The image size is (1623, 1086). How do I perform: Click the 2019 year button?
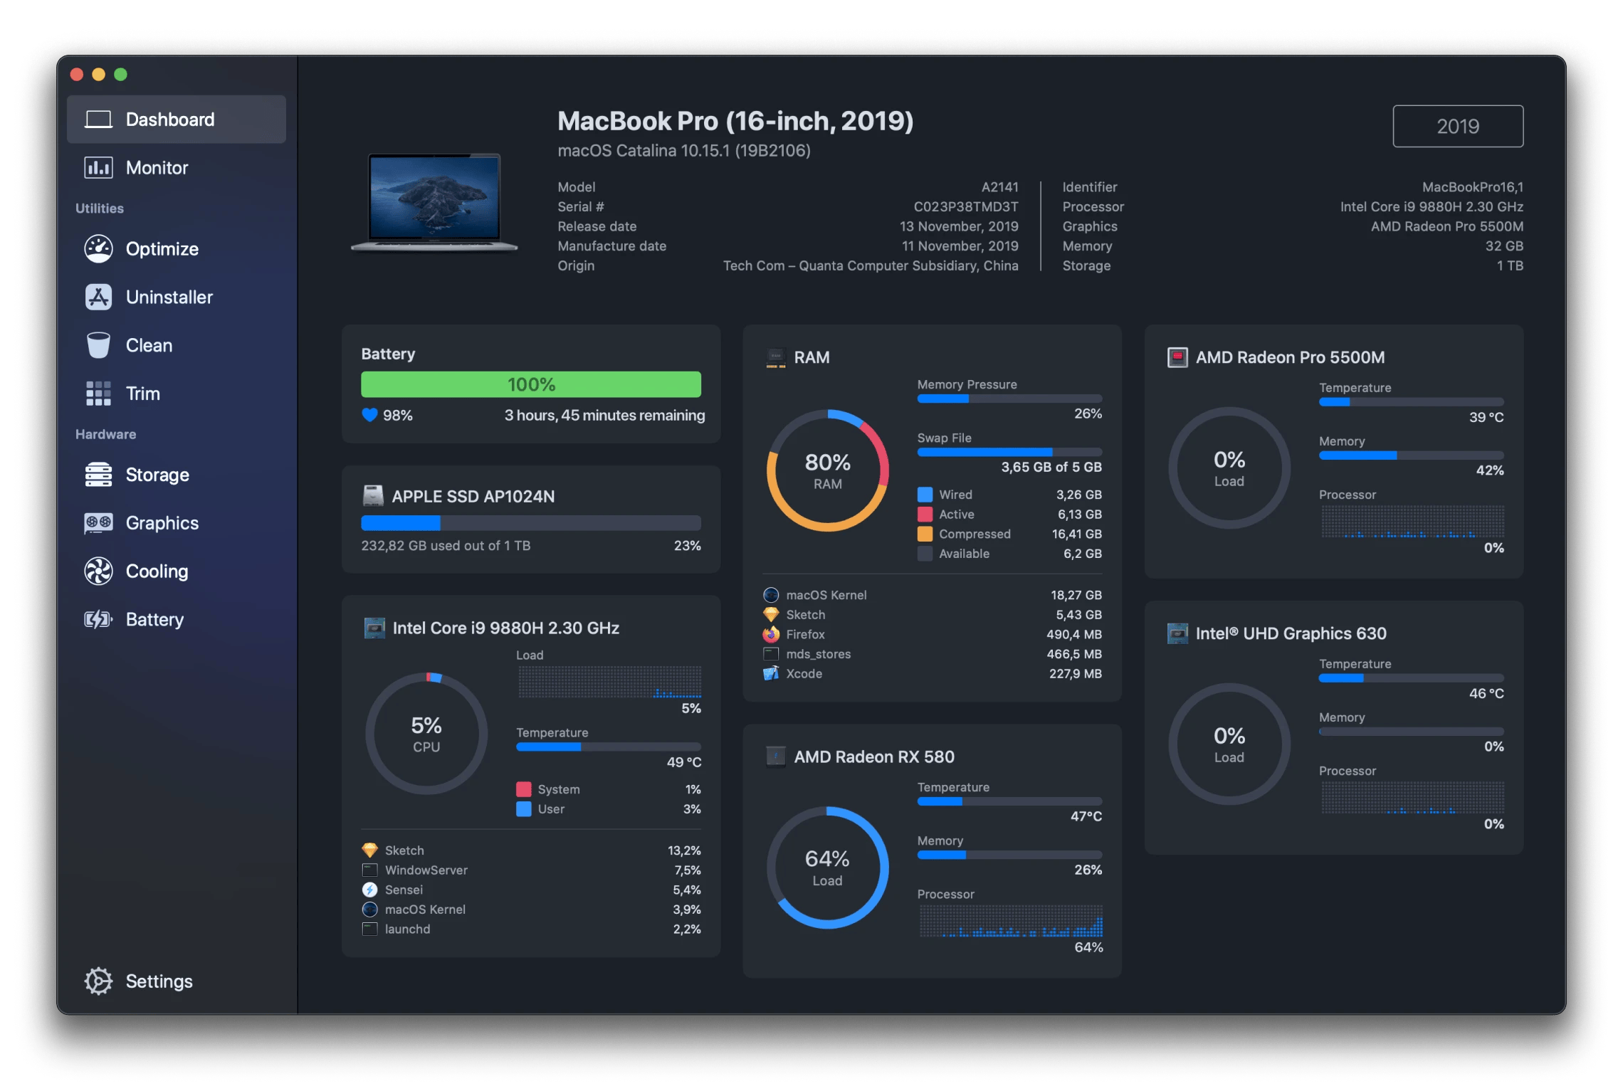[x=1458, y=127]
